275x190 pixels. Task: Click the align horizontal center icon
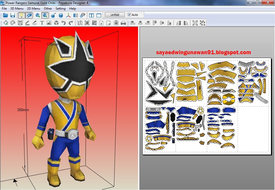click(140, 23)
